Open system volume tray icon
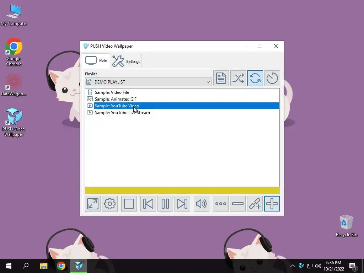Image resolution: width=364 pixels, height=273 pixels. point(318,266)
